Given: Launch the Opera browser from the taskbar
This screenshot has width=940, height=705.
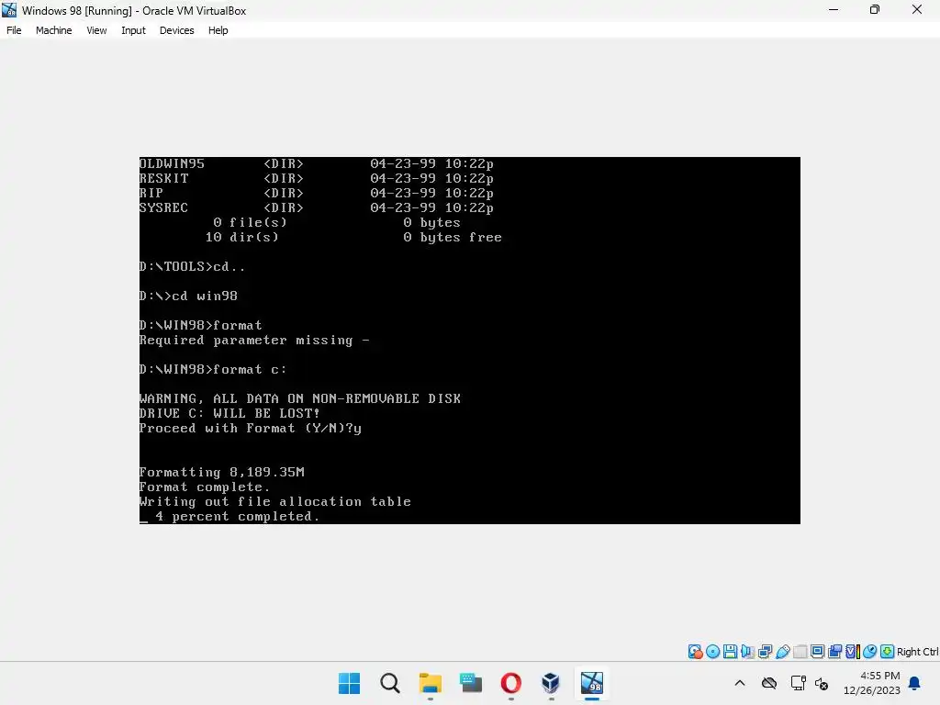Looking at the screenshot, I should click(x=510, y=683).
